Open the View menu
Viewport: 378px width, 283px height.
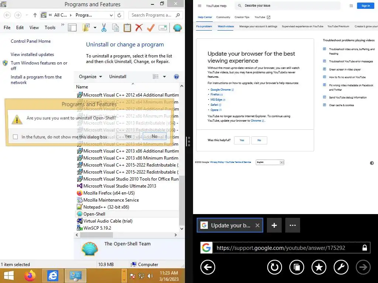coord(34,28)
